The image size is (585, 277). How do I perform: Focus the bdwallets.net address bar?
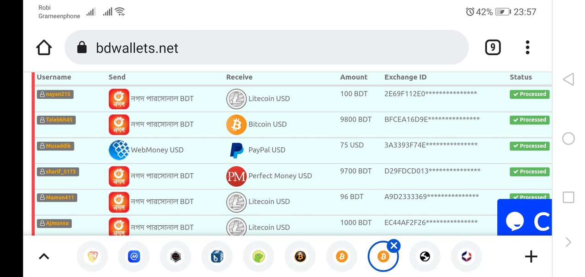pos(266,48)
